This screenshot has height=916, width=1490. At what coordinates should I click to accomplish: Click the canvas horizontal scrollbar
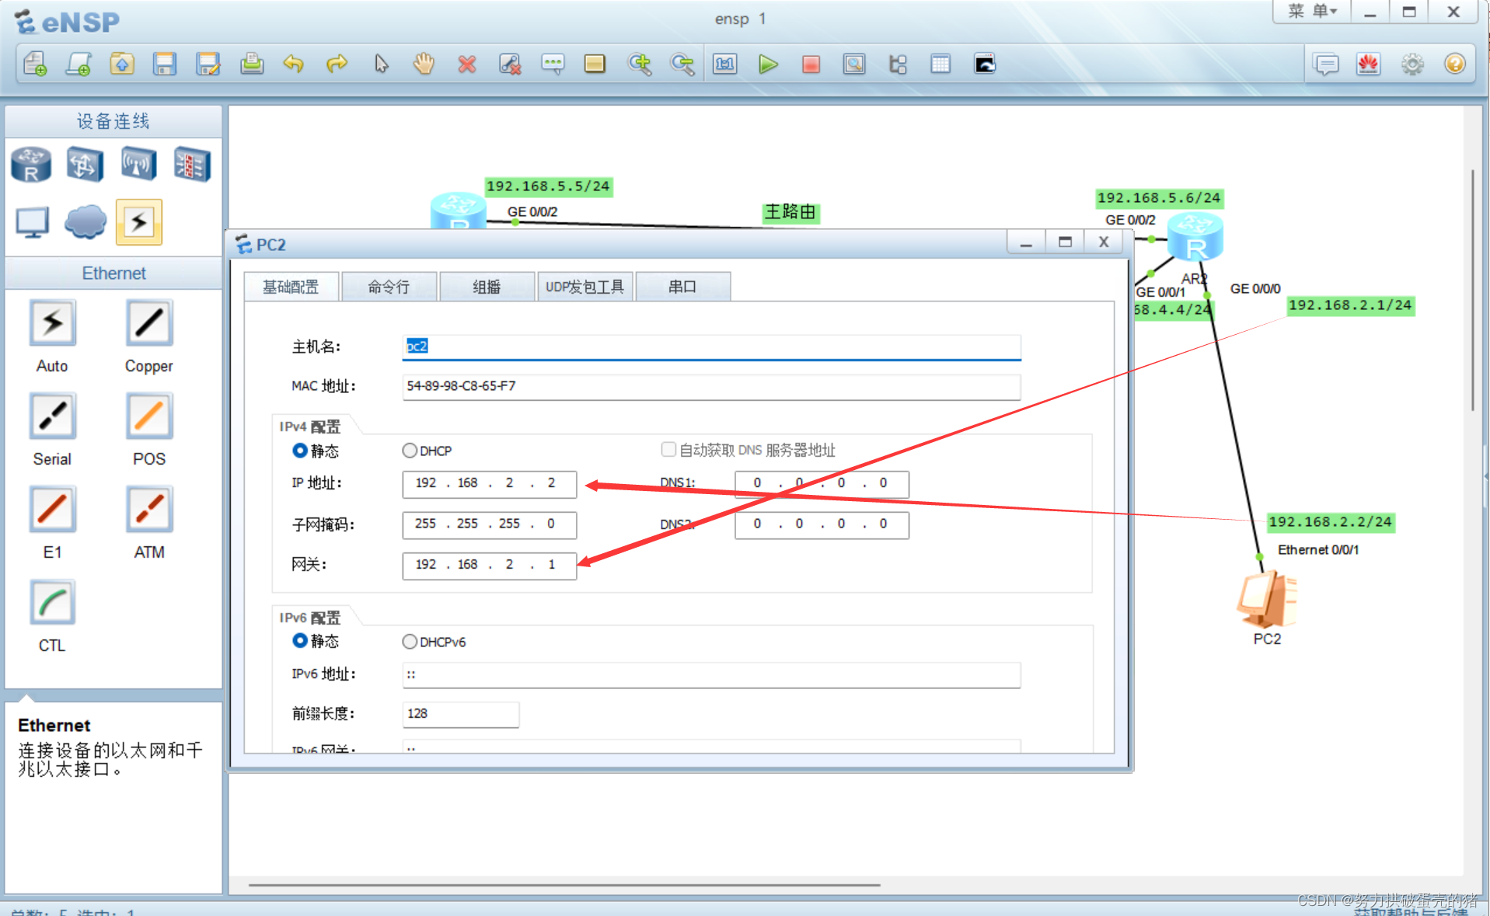564,884
